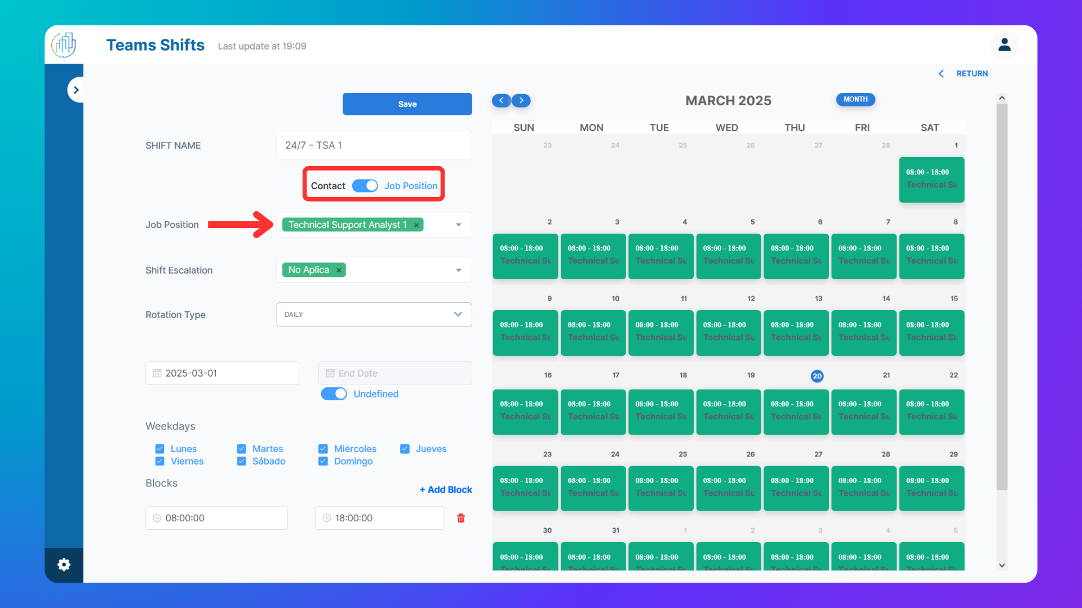1082x608 pixels.
Task: Uncheck the Domingo weekday checkbox
Action: [x=323, y=461]
